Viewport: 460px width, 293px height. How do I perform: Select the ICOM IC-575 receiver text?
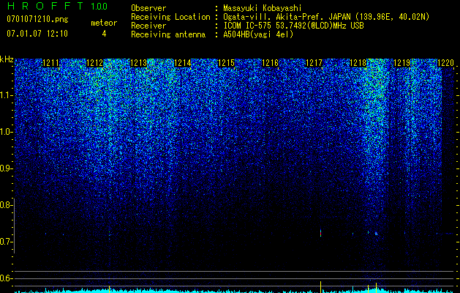293,26
